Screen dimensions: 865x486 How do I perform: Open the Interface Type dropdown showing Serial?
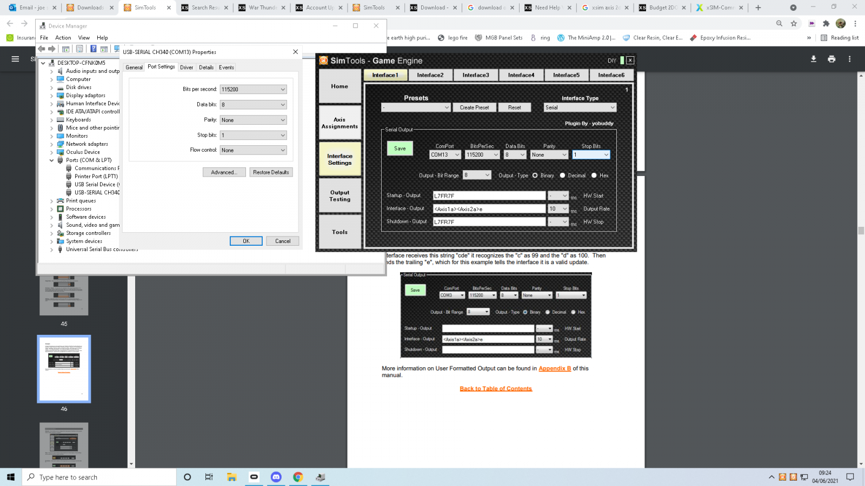click(x=580, y=107)
